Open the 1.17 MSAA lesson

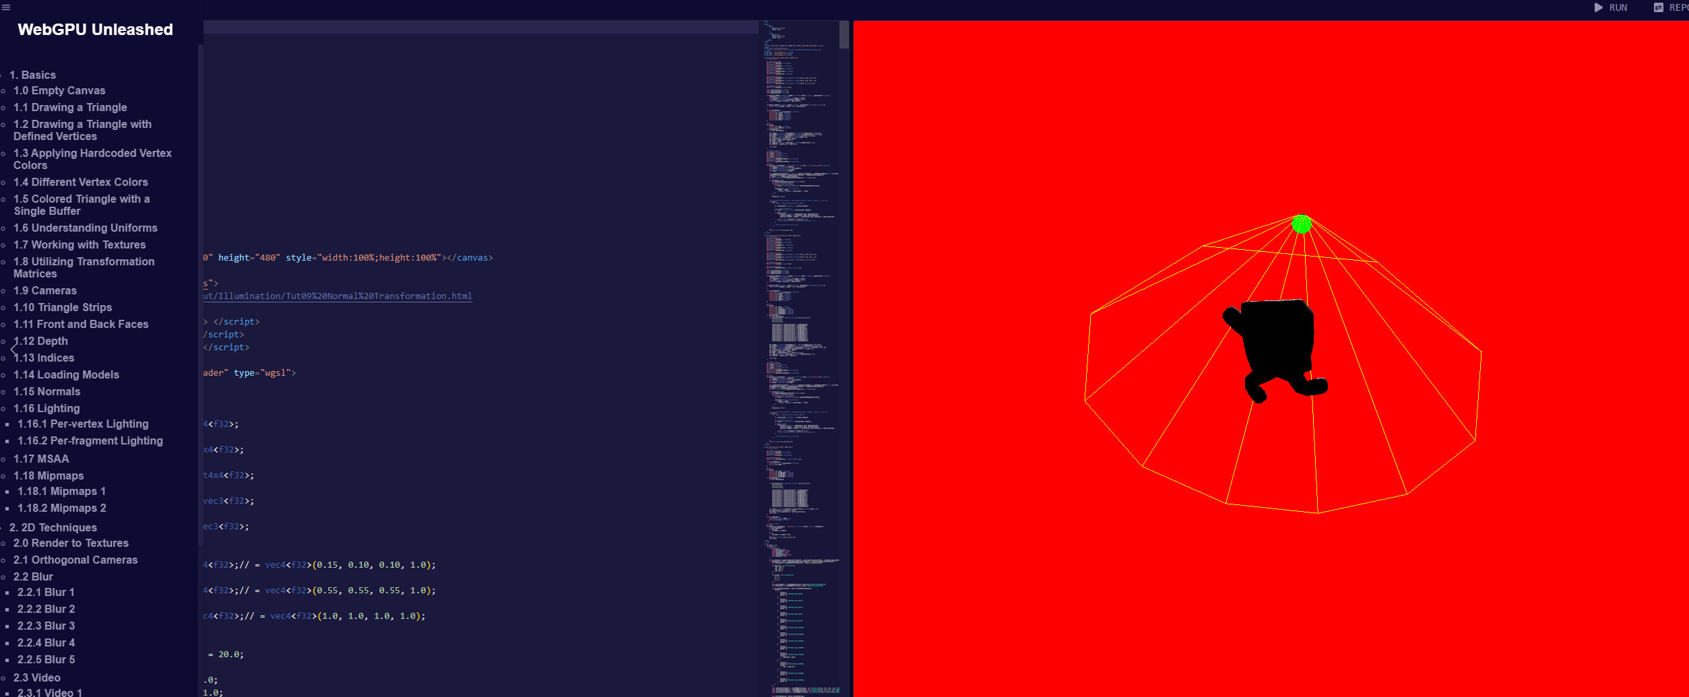click(x=41, y=459)
